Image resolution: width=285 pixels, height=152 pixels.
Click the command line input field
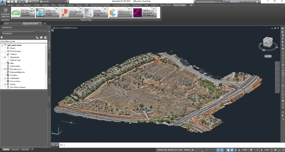coord(171,145)
